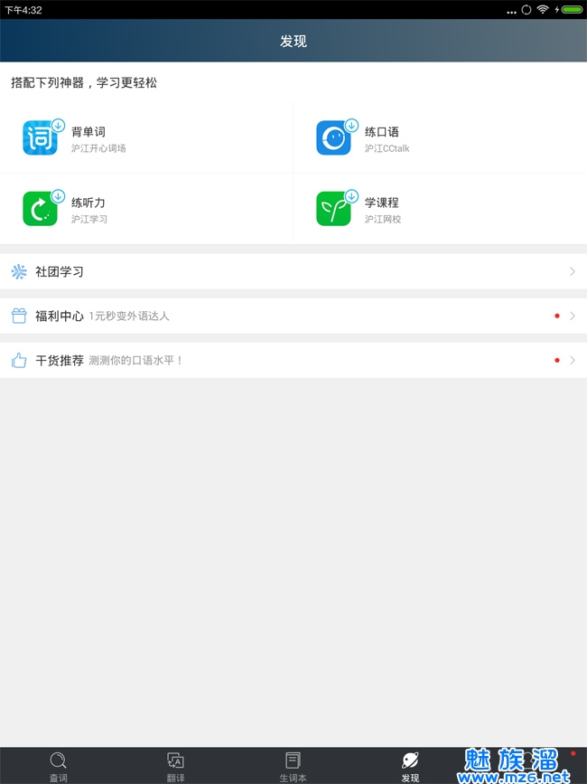Viewport: 587px width, 784px height.
Task: Open the 练听力 green refresh icon
Action: (x=40, y=209)
